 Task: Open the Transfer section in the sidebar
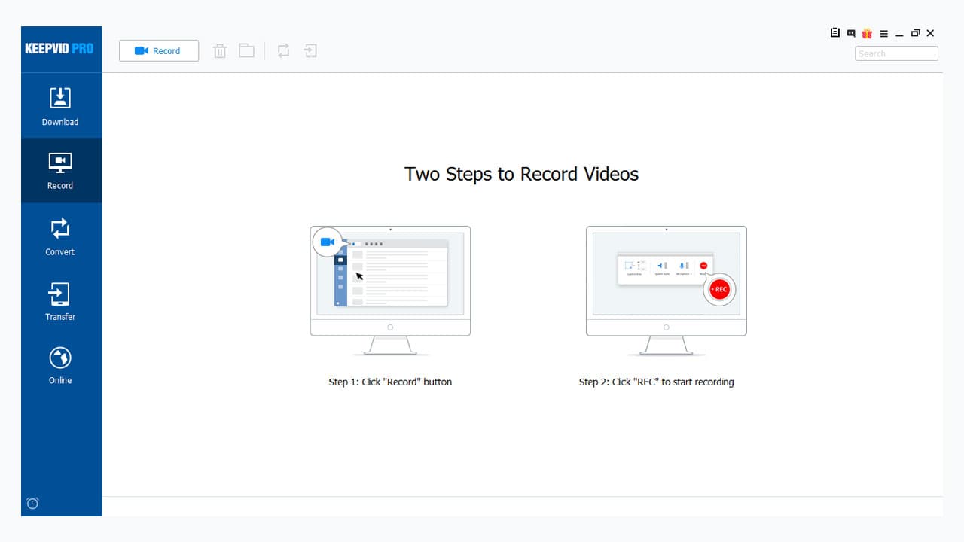[x=59, y=300]
